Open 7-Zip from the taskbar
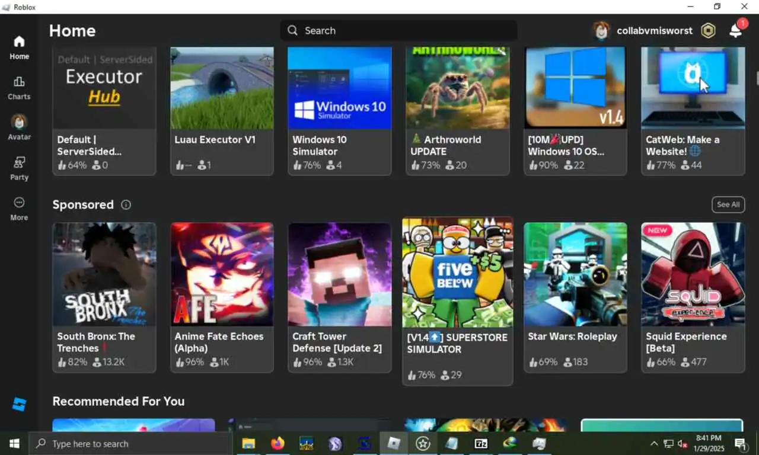Image resolution: width=759 pixels, height=455 pixels. point(481,443)
